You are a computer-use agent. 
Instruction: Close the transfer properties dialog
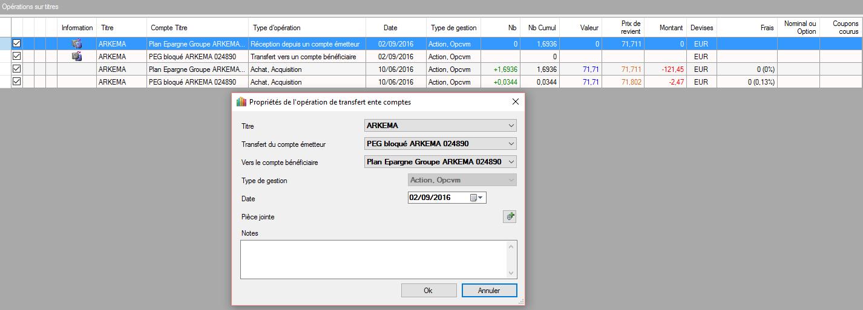[x=515, y=102]
